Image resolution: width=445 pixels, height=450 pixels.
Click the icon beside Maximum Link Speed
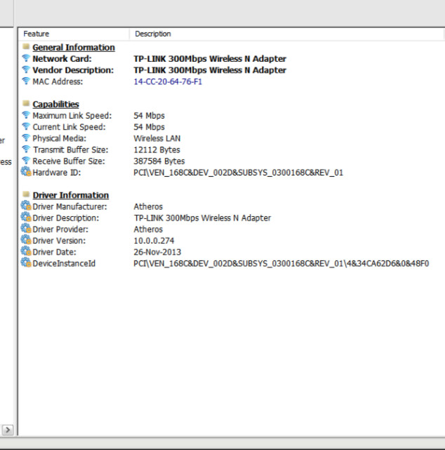pyautogui.click(x=26, y=116)
